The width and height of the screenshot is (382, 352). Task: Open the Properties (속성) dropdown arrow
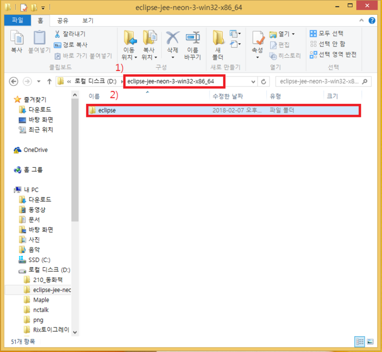258,57
